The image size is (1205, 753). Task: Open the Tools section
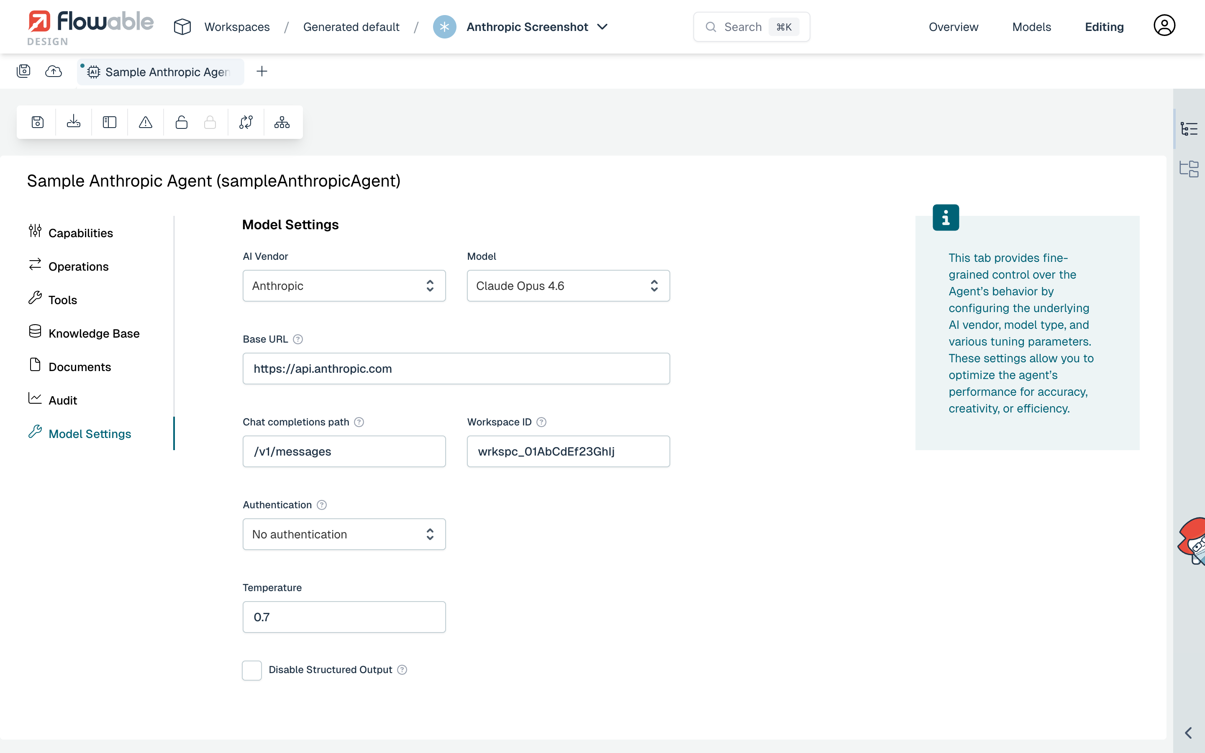pos(53,299)
